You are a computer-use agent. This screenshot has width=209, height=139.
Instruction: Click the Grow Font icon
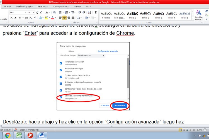[x=37, y=13]
